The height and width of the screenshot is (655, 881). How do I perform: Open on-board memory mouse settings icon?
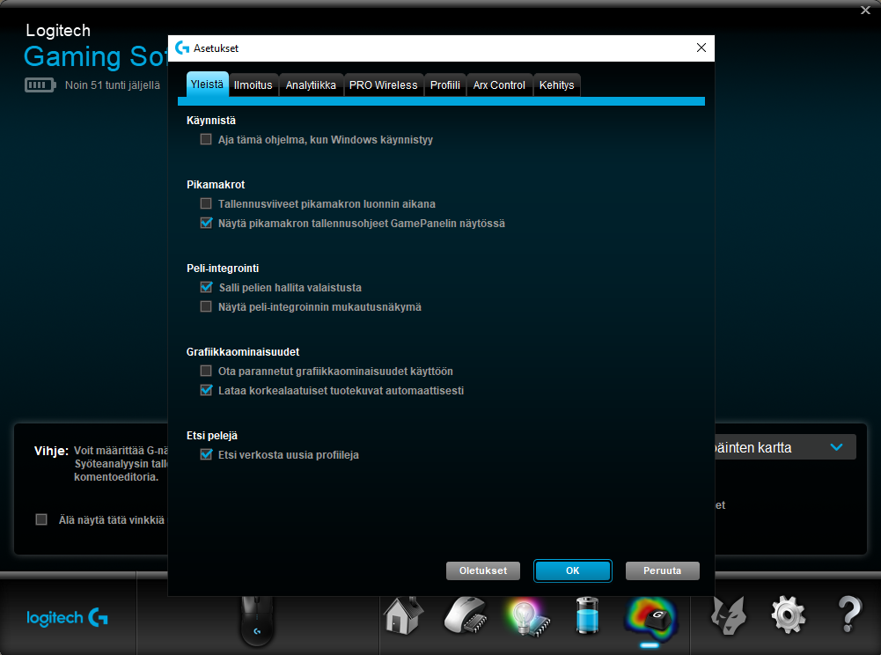click(466, 616)
